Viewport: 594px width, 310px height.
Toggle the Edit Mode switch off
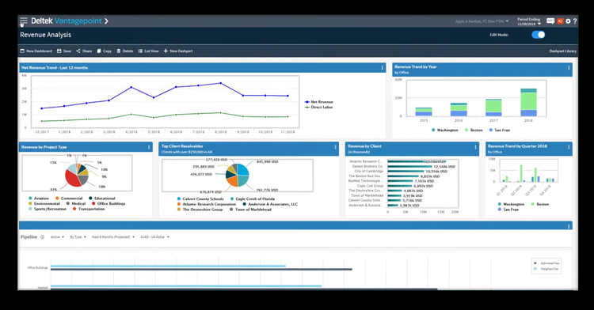click(x=538, y=35)
